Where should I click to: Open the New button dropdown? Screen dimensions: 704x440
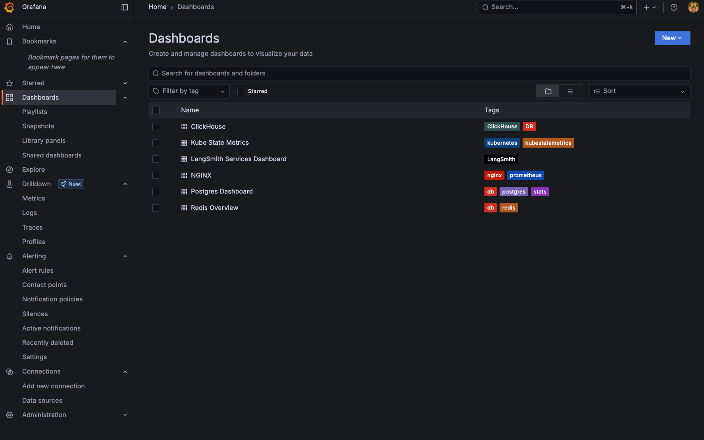pos(672,38)
